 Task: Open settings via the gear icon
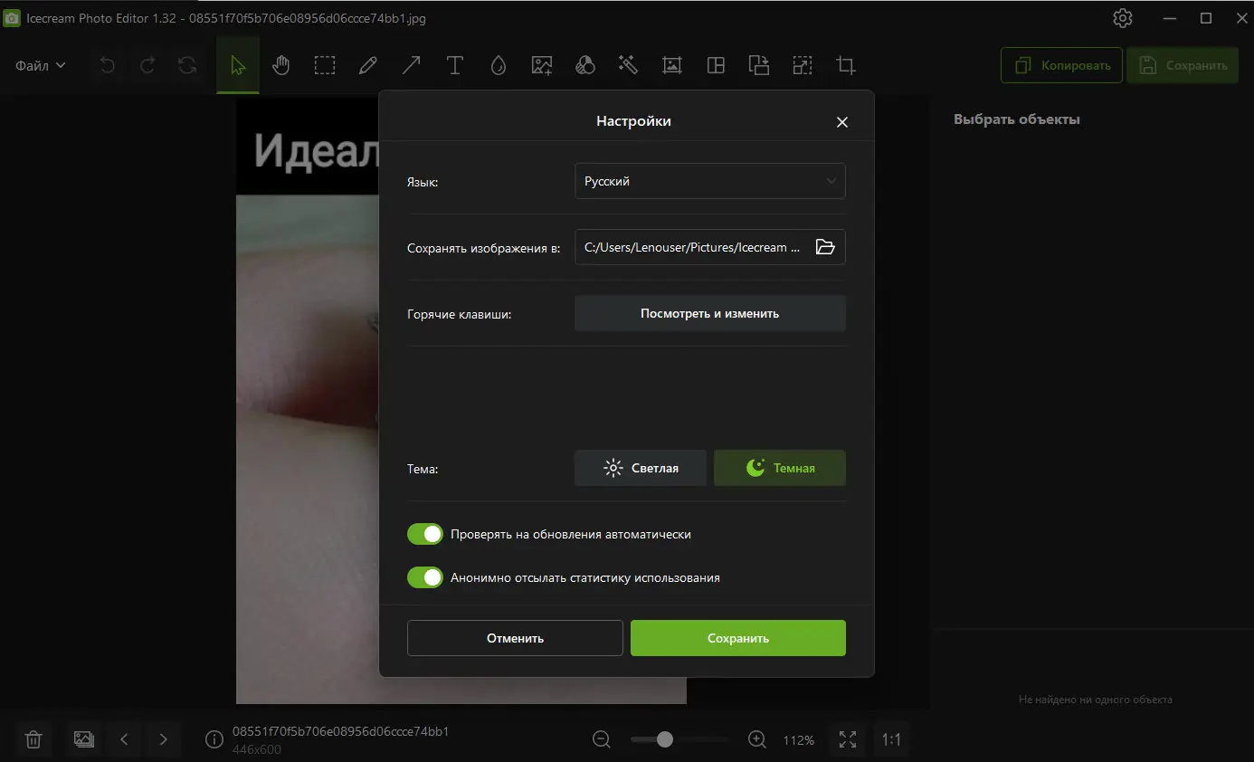1123,18
